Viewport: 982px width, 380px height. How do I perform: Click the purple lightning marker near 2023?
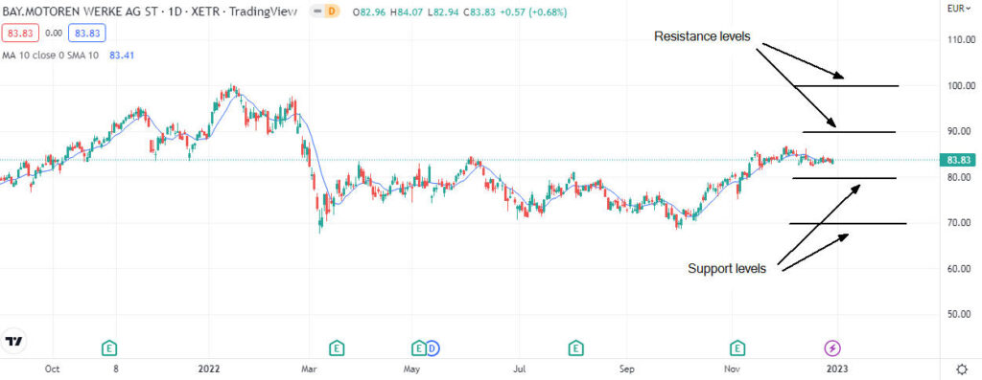832,347
